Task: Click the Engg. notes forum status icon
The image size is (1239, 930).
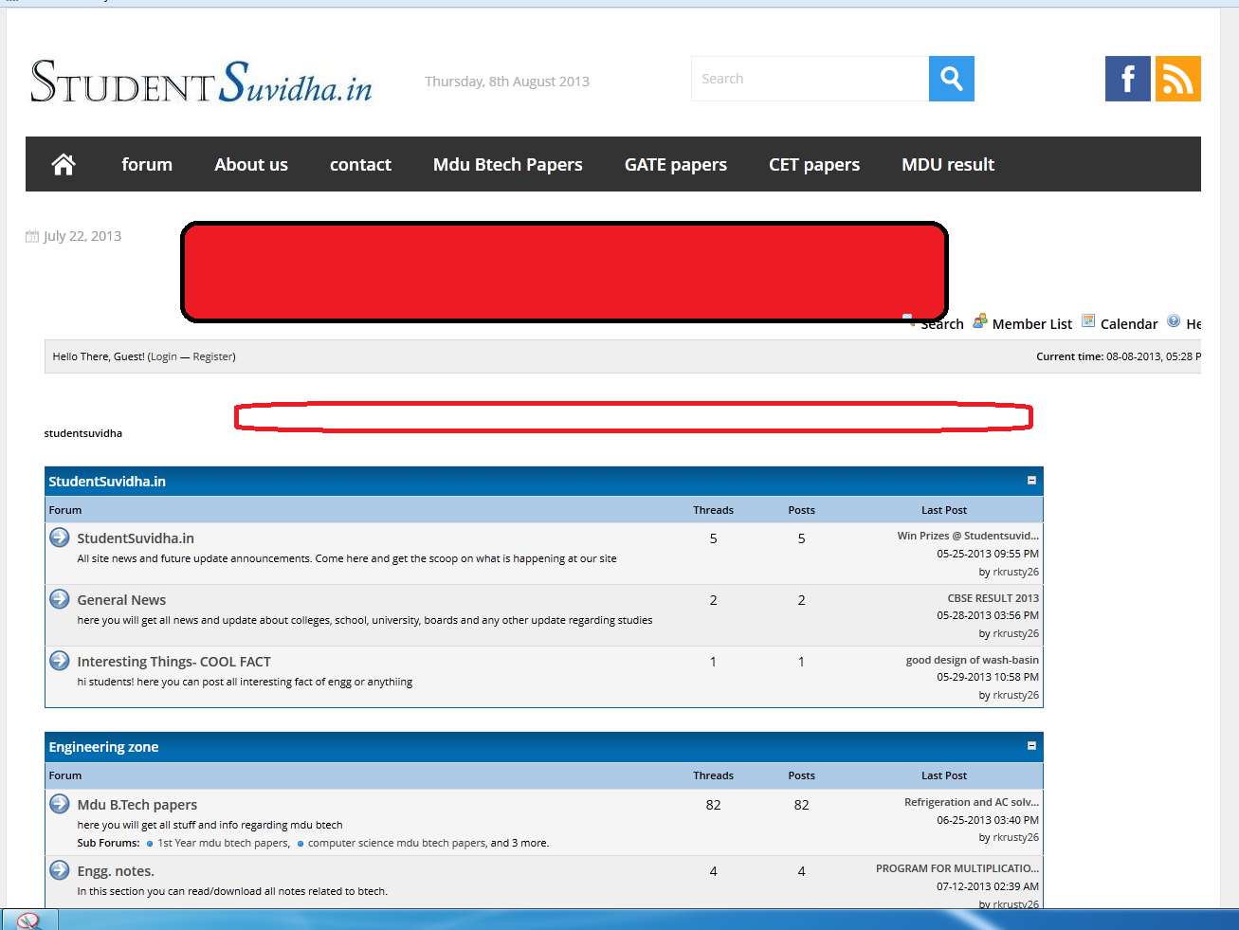Action: point(60,870)
